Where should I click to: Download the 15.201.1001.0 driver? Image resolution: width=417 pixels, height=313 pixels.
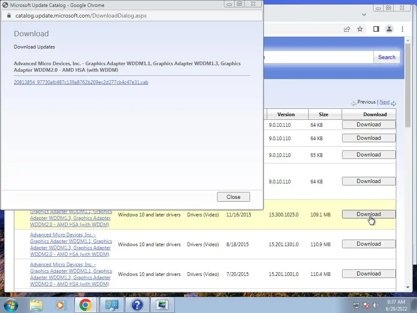pos(369,274)
